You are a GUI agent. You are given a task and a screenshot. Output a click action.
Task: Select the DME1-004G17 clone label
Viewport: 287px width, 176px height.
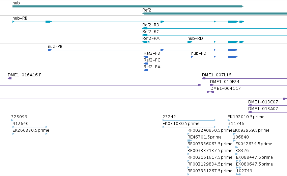tap(226, 89)
